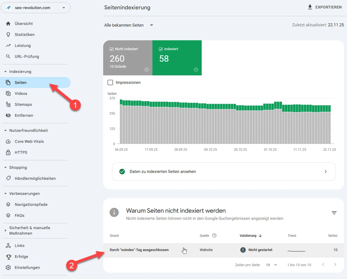Click the Entfernen crossed-eye icon
The height and width of the screenshot is (279, 347).
pyautogui.click(x=8, y=115)
